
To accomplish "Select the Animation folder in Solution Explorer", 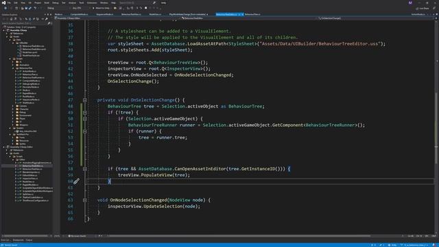I will coord(24,65).
